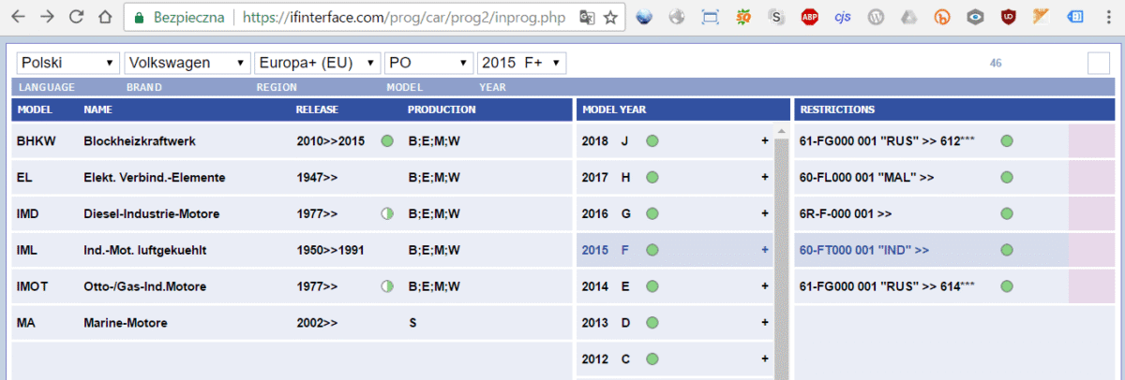Screen dimensions: 1125x380
Task: Click the green status dot for BHKW
Action: point(386,141)
